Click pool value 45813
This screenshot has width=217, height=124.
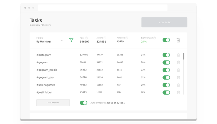[x=83, y=92]
